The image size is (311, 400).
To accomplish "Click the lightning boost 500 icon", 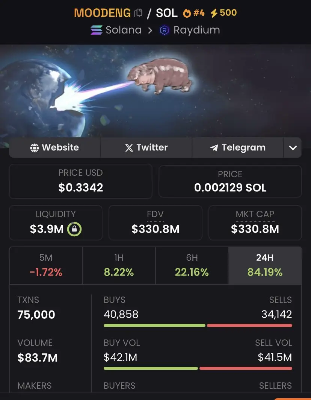I will [x=214, y=13].
